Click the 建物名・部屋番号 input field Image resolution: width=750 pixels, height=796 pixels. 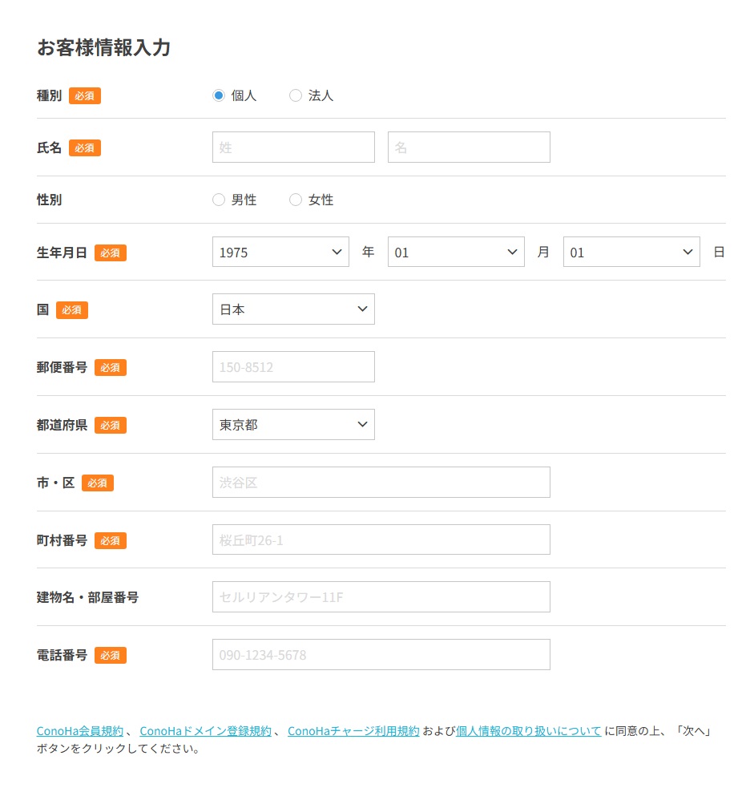click(x=381, y=597)
